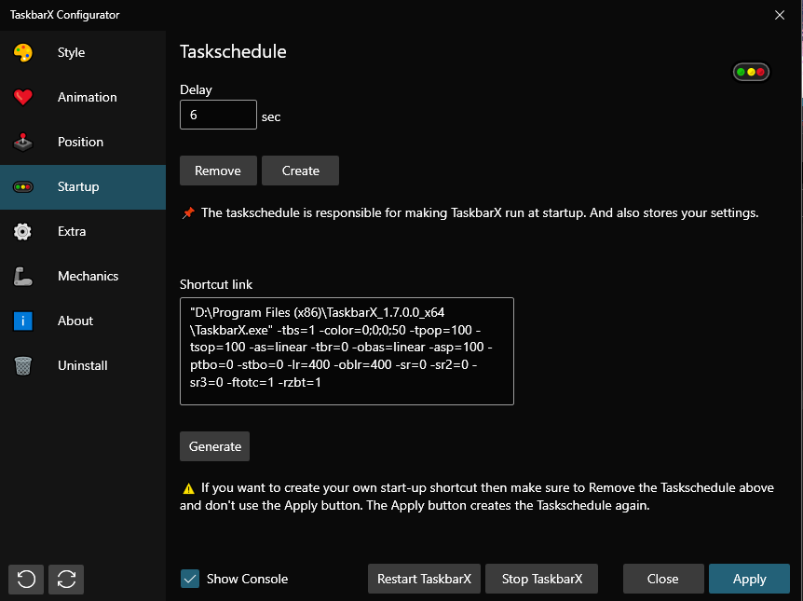The width and height of the screenshot is (803, 601).
Task: Show the About page
Action: (83, 321)
